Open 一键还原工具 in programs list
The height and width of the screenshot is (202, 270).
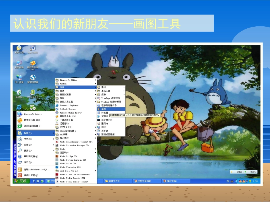click(76, 120)
